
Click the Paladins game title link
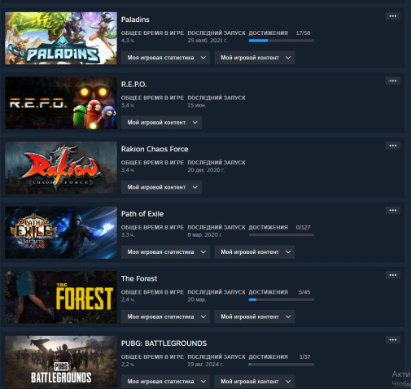point(135,20)
